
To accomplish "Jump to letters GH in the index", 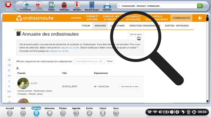I will click(x=9, y=76).
